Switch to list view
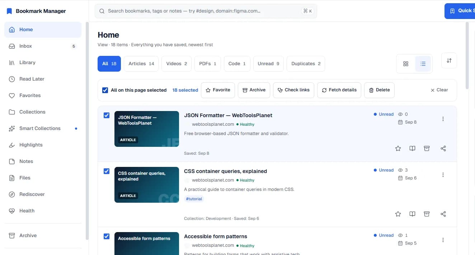 coord(423,64)
